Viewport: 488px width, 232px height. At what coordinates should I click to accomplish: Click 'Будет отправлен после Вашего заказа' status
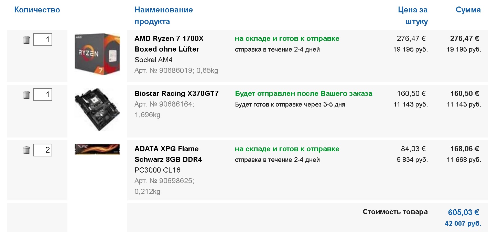(304, 93)
